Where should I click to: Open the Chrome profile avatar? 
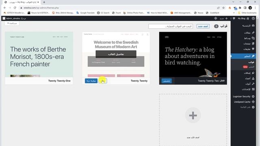(250, 8)
